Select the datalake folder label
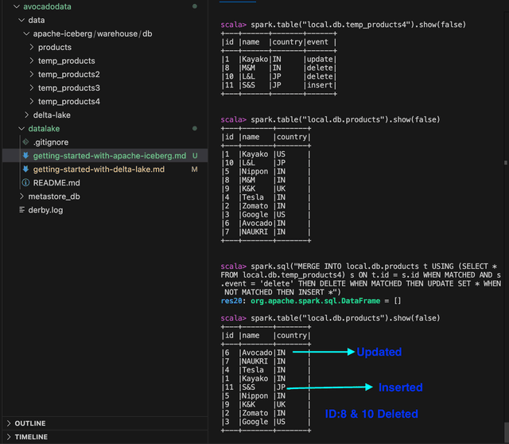This screenshot has height=444, width=509. click(44, 129)
